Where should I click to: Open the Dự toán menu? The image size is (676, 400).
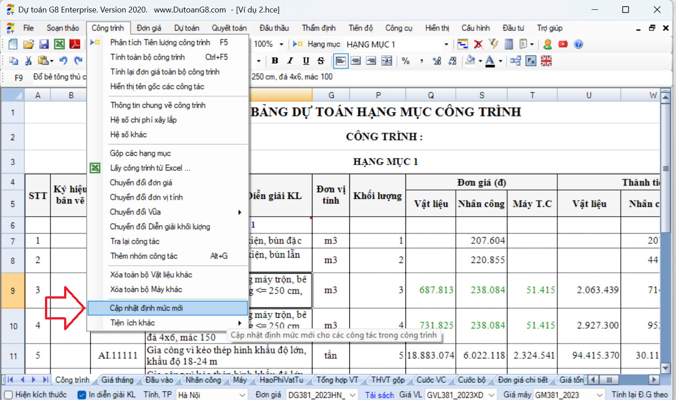[x=186, y=28]
